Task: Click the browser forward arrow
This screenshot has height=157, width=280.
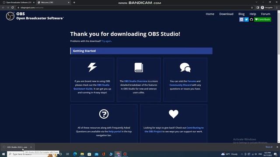Action: pos(8,8)
